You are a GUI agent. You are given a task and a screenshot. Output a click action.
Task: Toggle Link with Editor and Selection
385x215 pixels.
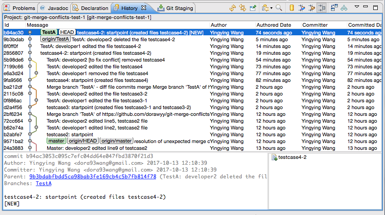(x=243, y=8)
